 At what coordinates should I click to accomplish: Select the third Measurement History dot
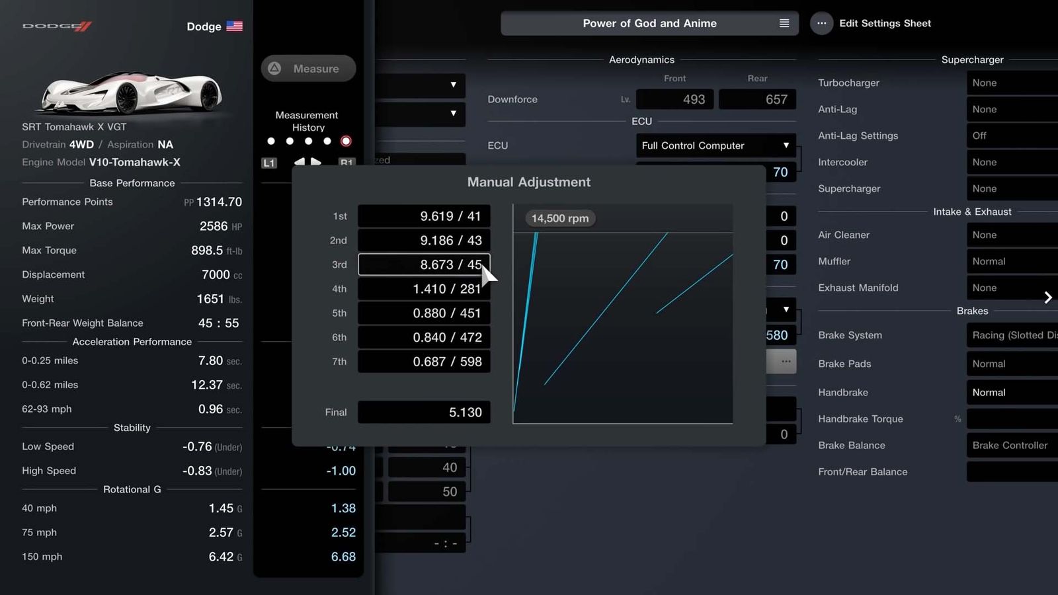pos(308,141)
